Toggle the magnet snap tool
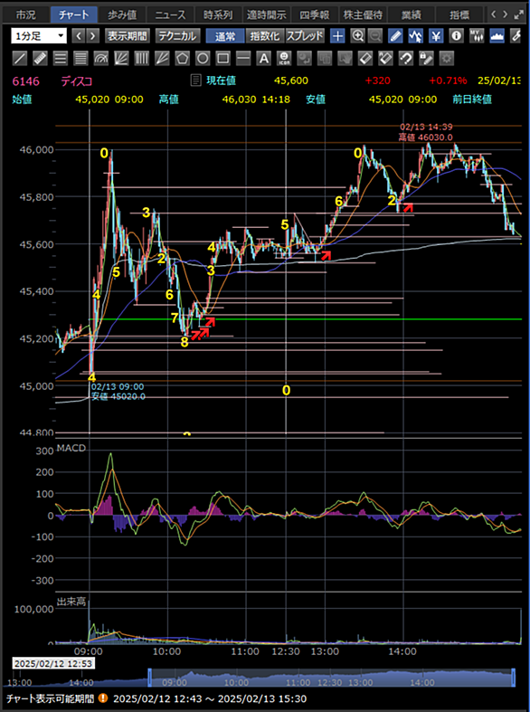 coord(407,58)
